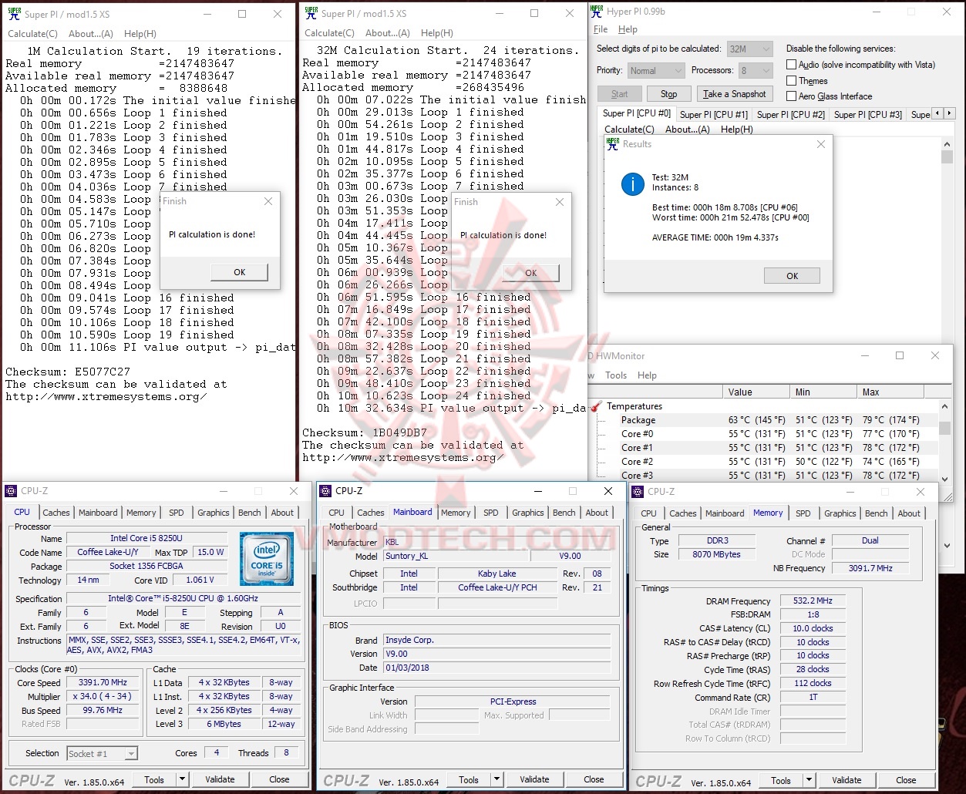Click Take a Snapshot in Hyper PI
966x794 pixels.
(735, 94)
